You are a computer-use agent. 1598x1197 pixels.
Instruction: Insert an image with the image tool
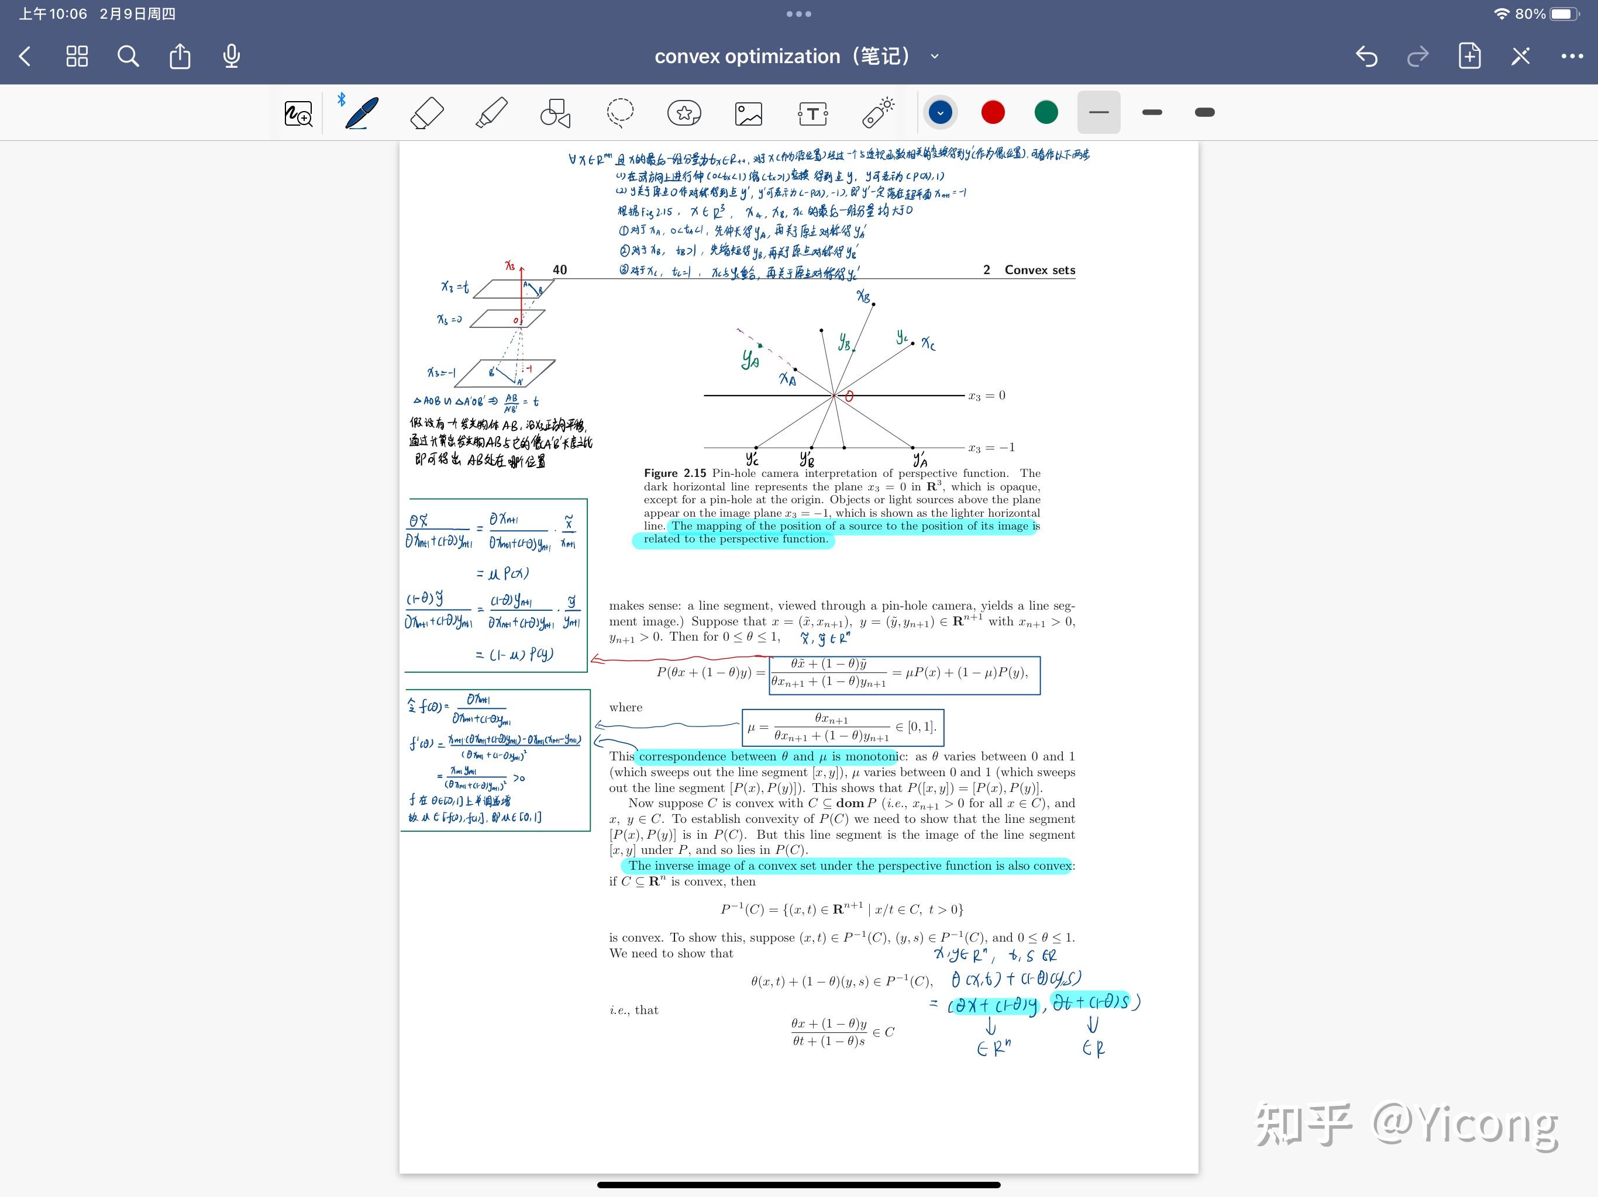(x=749, y=112)
